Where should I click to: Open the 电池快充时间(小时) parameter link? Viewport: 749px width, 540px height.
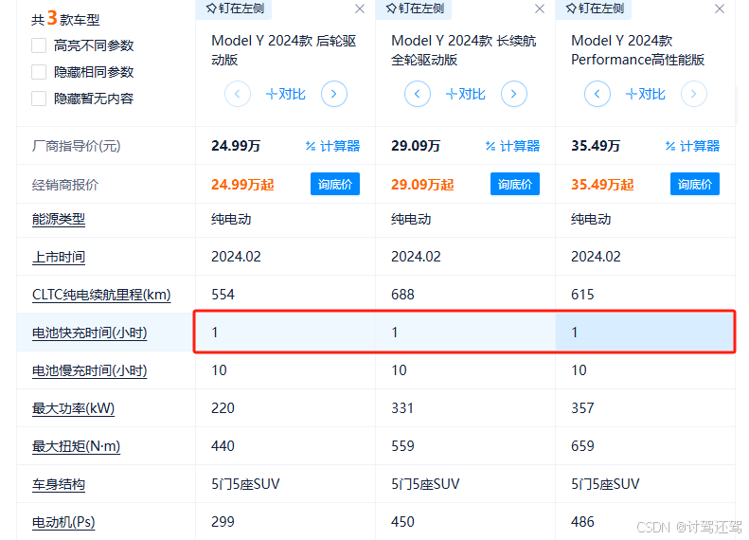[89, 333]
